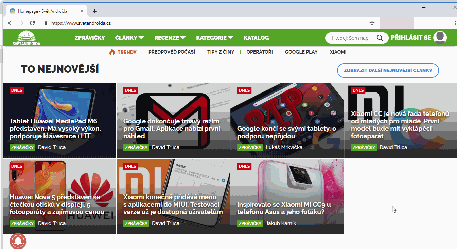Screen dimensions: 457x249
Task: Click ZPRÁVIČKY tag on Google tablety card
Action: pos(250,148)
